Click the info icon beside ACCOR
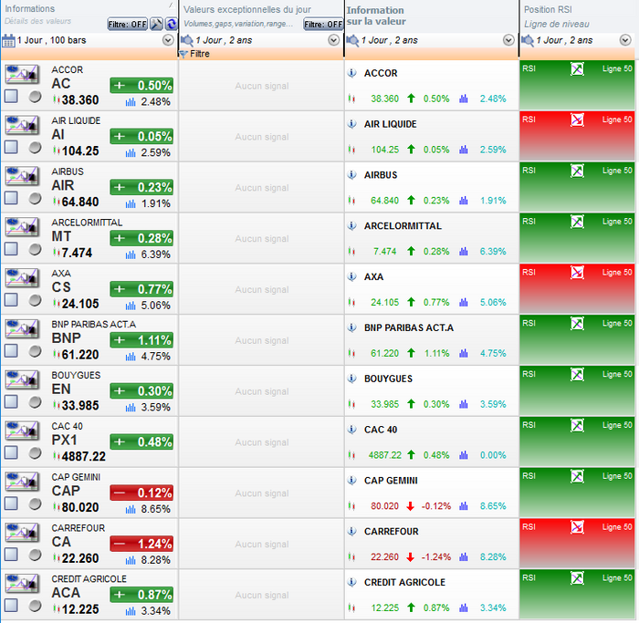639x623 pixels. [351, 73]
